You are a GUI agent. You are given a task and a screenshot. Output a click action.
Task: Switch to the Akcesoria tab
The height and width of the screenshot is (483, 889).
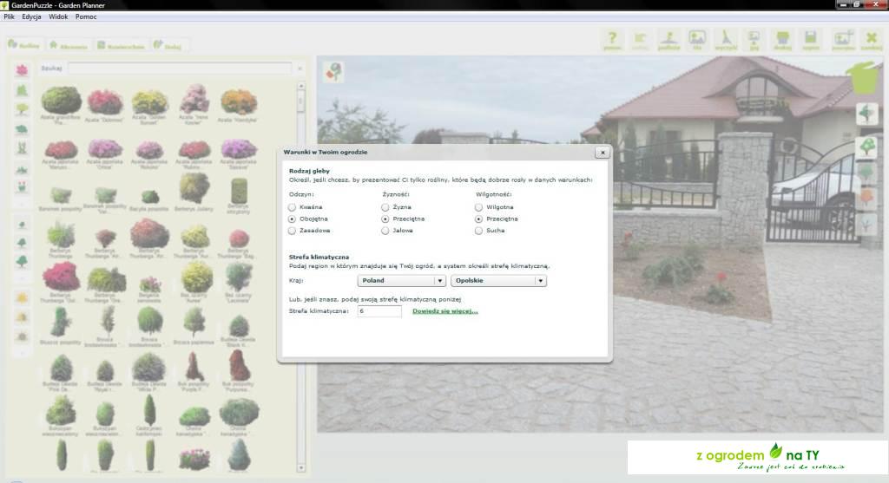pos(69,45)
